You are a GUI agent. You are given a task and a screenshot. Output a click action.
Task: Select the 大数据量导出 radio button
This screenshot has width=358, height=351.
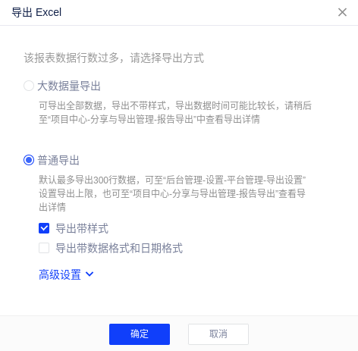[29, 86]
